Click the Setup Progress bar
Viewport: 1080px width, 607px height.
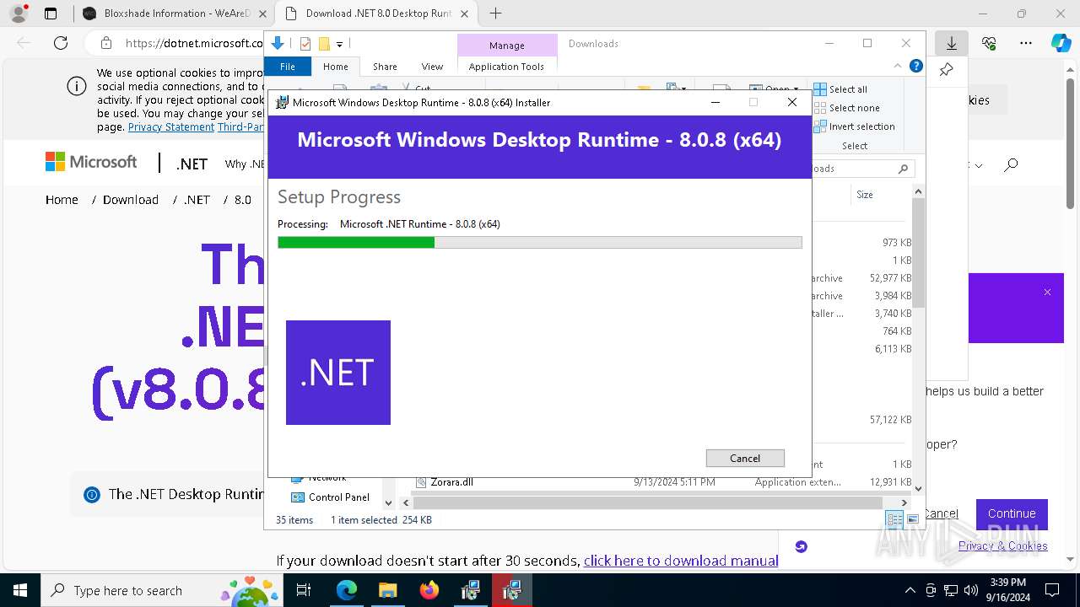pyautogui.click(x=539, y=243)
